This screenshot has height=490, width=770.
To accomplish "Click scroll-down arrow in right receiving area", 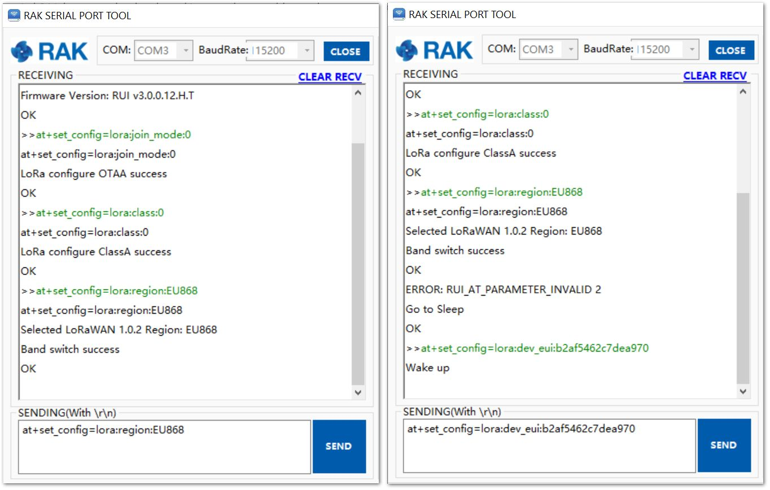I will 743,391.
